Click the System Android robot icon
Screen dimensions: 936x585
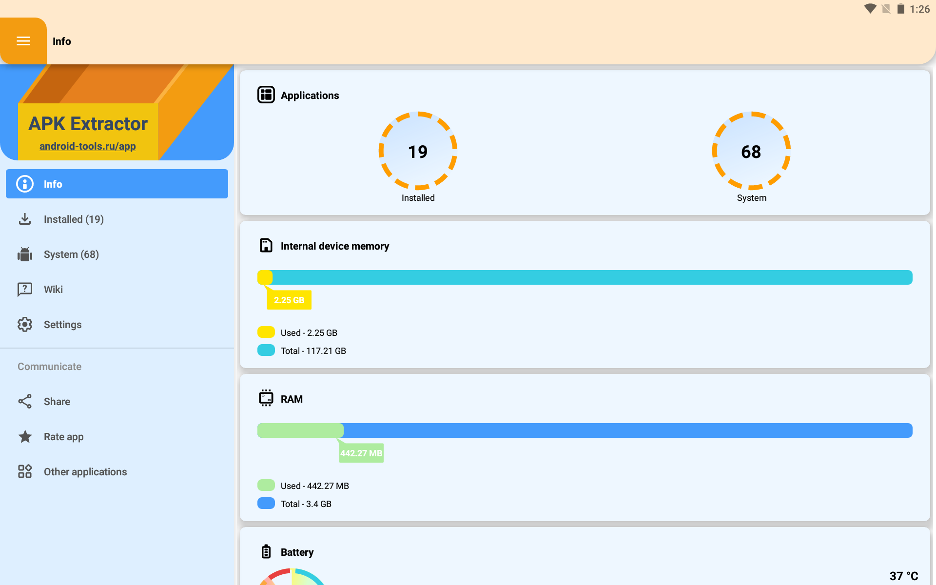coord(25,254)
